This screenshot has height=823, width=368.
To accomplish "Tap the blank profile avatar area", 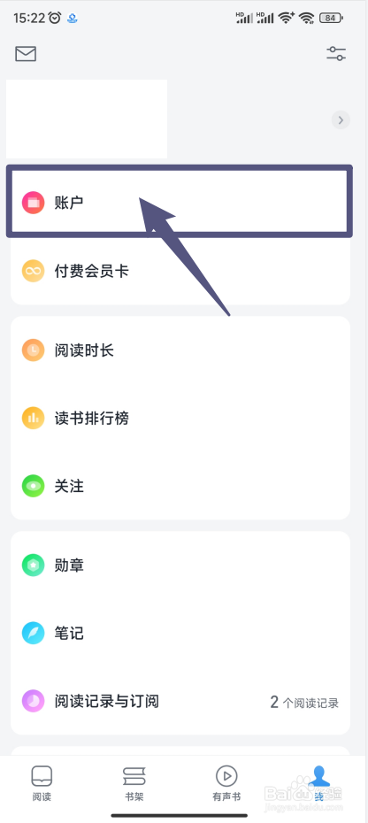I will [87, 119].
